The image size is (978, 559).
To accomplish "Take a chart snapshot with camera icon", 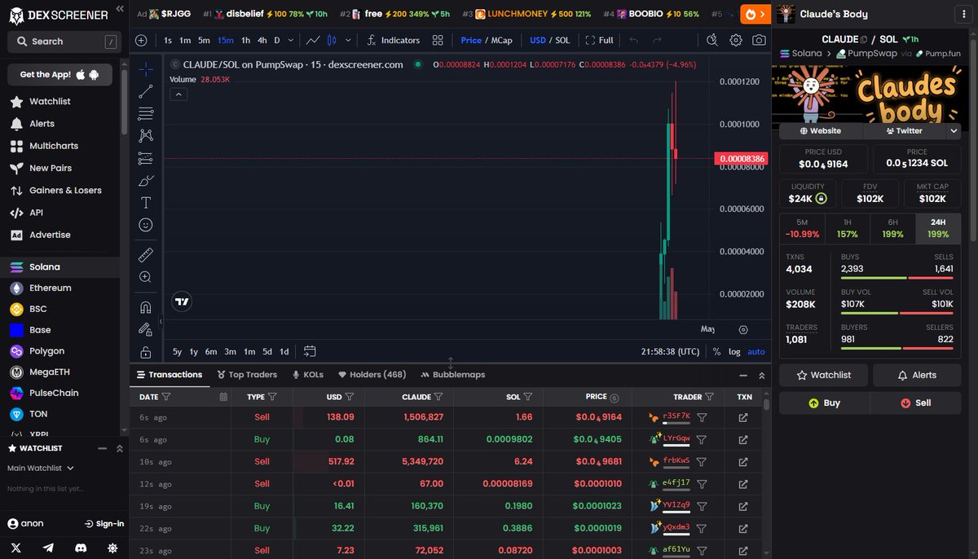I will click(x=759, y=40).
